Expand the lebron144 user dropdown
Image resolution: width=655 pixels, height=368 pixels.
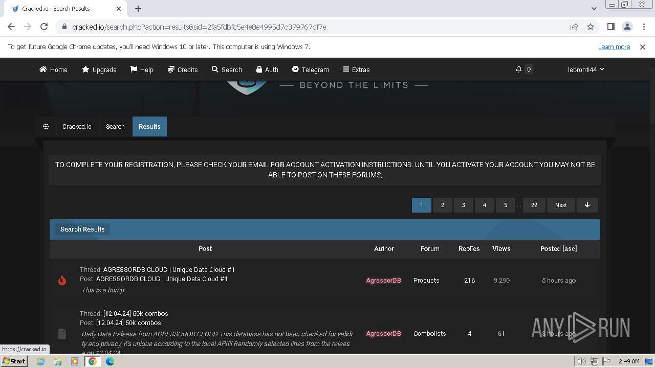pos(586,70)
